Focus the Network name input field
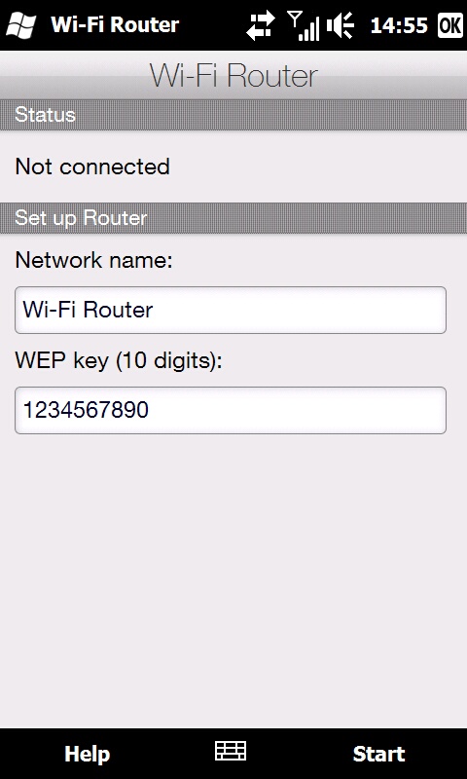 [x=231, y=310]
